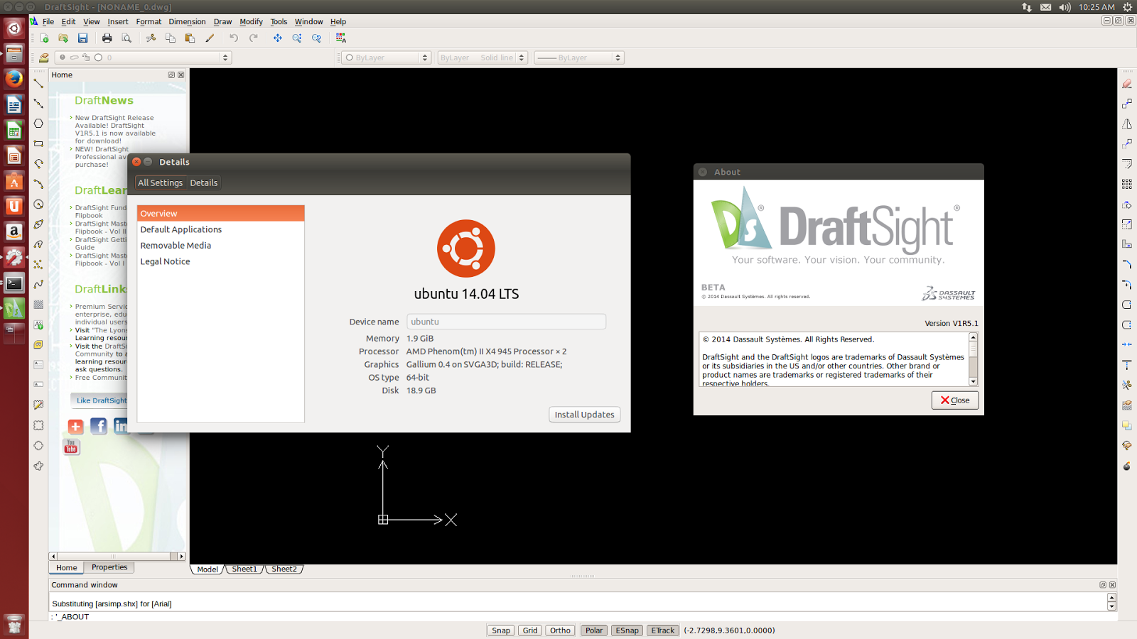Select the Hatch fill tool
This screenshot has width=1137, height=639.
coord(38,304)
